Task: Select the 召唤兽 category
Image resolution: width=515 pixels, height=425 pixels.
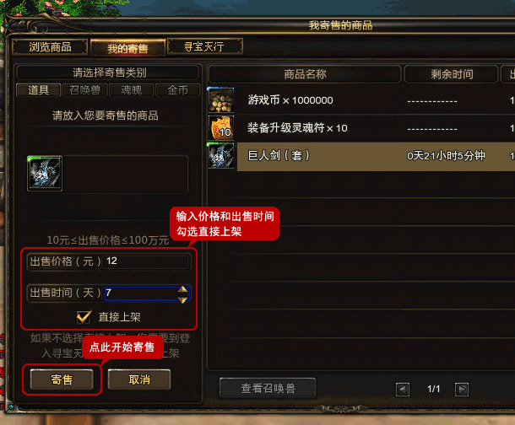Action: coord(84,90)
